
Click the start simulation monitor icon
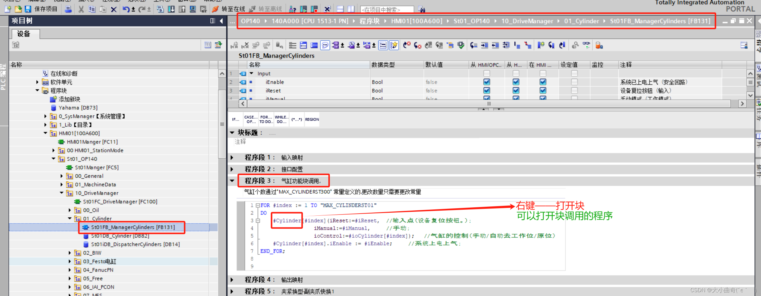(x=193, y=9)
